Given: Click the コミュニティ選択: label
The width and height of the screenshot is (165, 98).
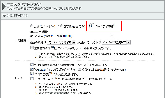Looking at the screenshot, I should pos(39,32).
